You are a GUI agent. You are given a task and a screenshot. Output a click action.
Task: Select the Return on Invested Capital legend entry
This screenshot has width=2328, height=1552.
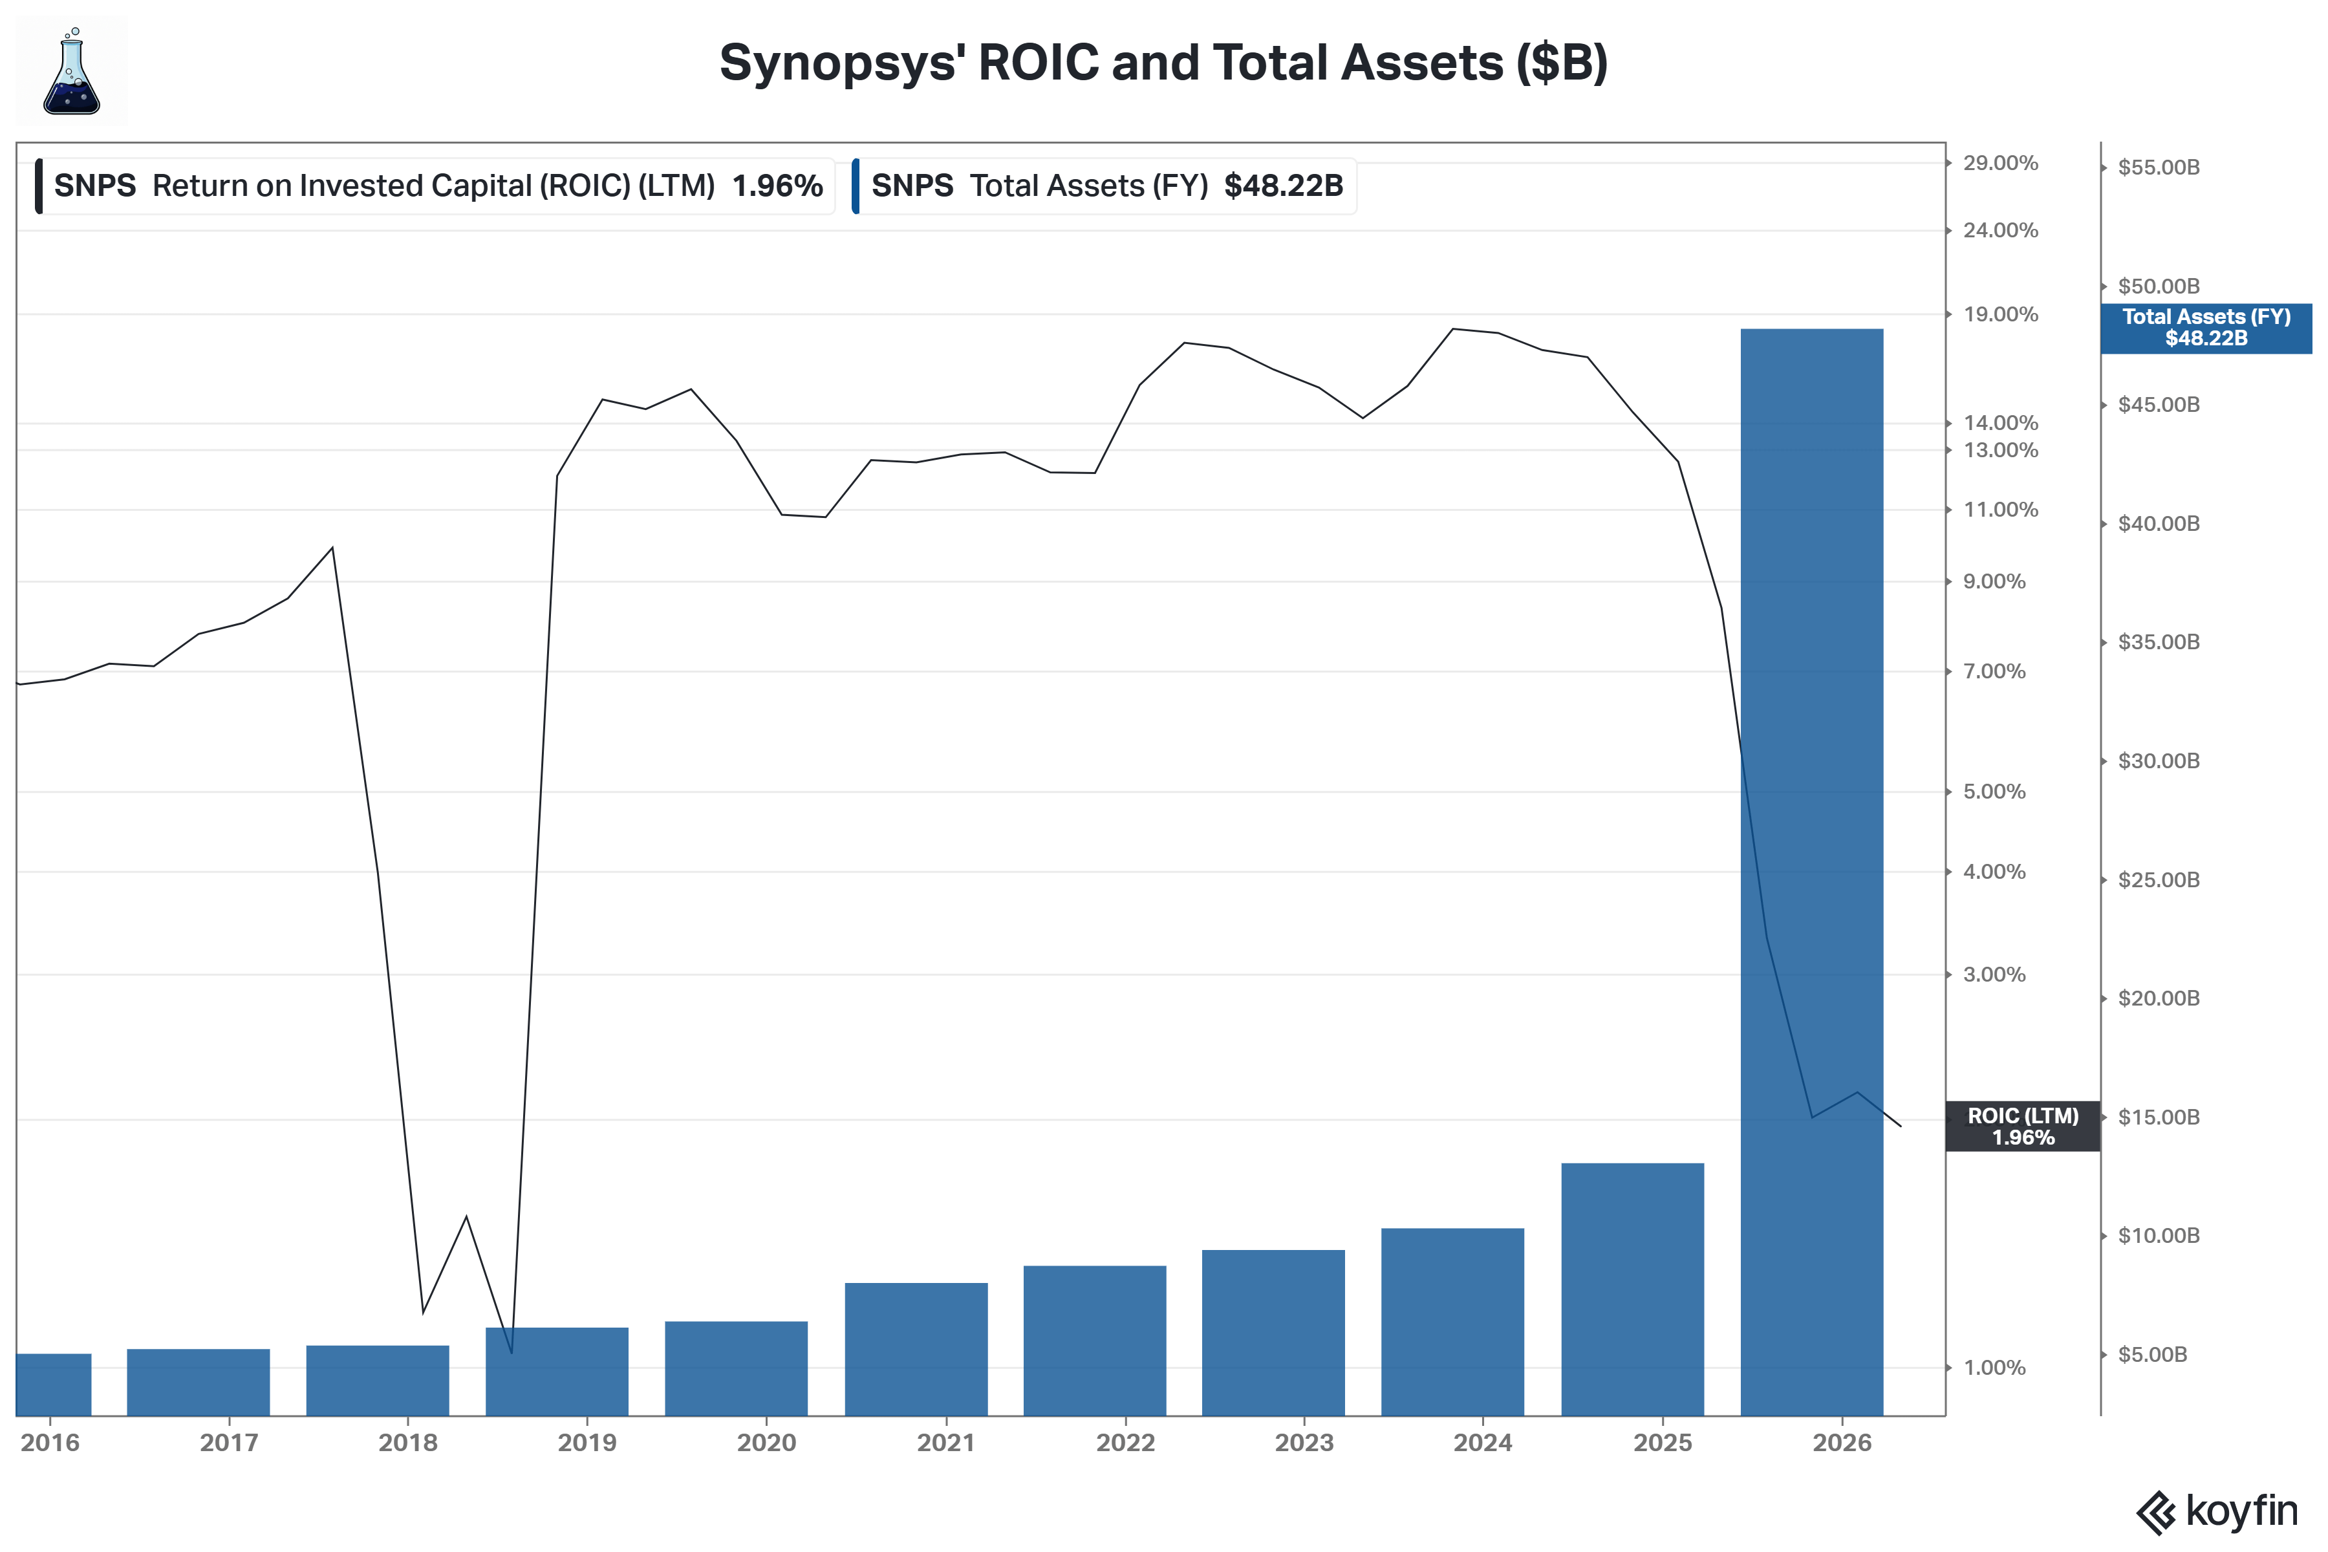(x=435, y=186)
